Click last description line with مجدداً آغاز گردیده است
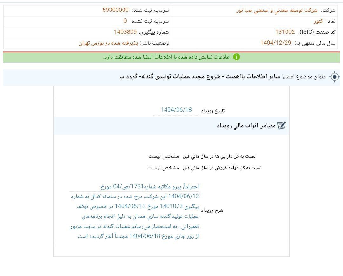Screen dimensions: 343x276 tap(138, 236)
